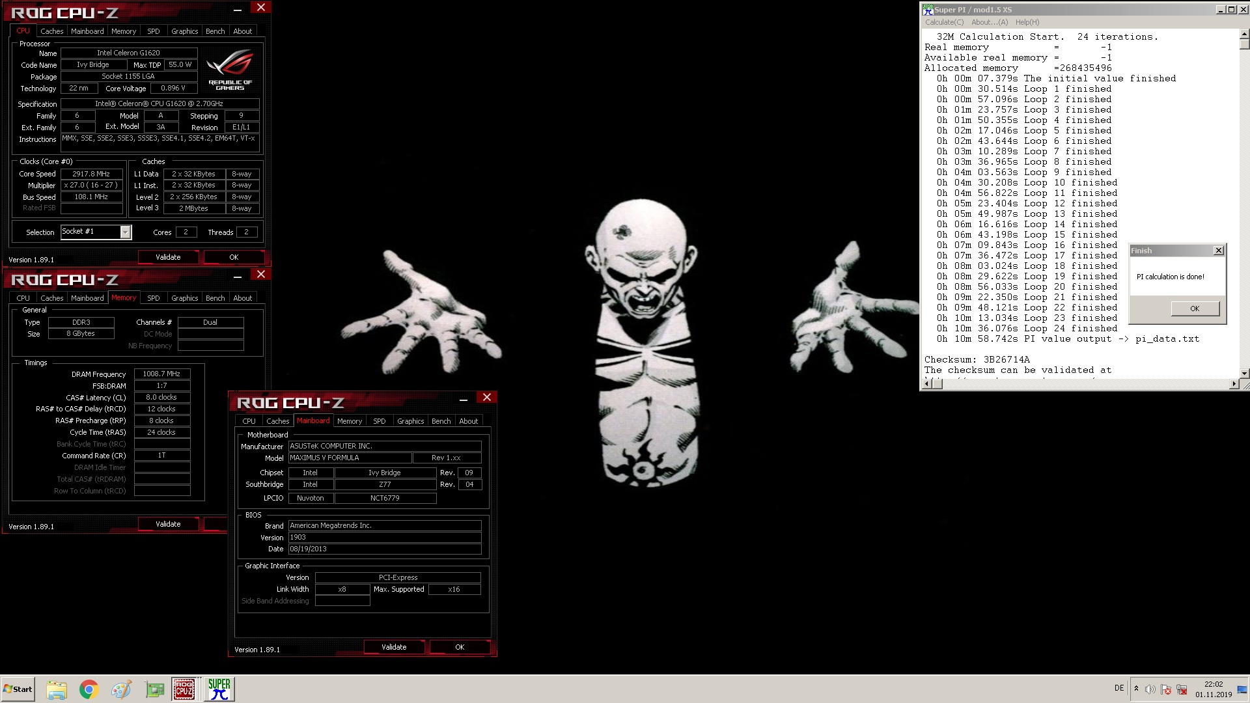Open SPD tab in top CPU-Z window
The width and height of the screenshot is (1250, 703).
pyautogui.click(x=154, y=31)
